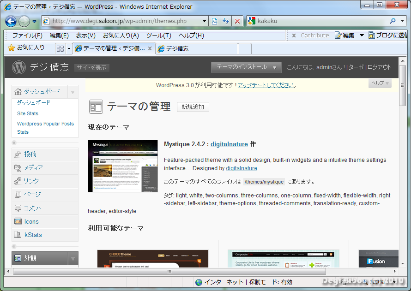Click the ターボ link

[356, 67]
